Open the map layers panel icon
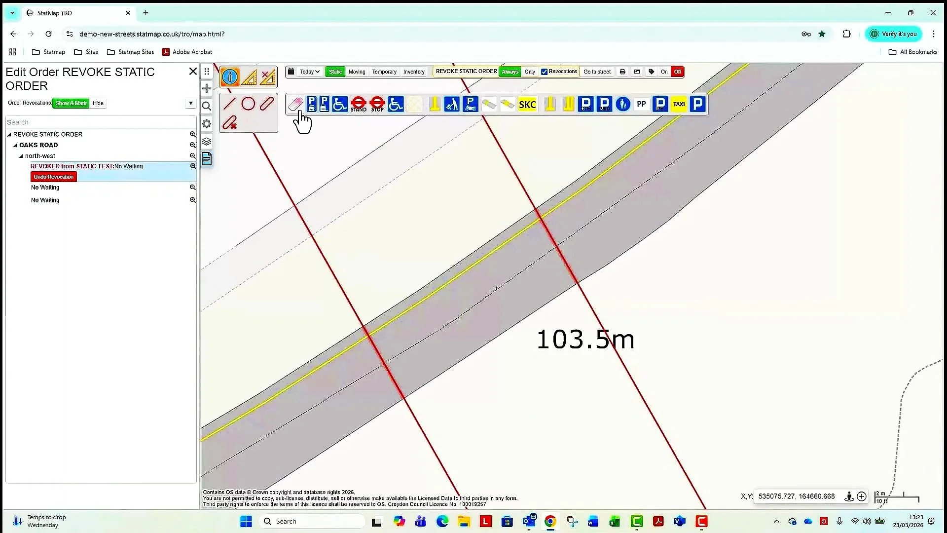 coord(207,142)
